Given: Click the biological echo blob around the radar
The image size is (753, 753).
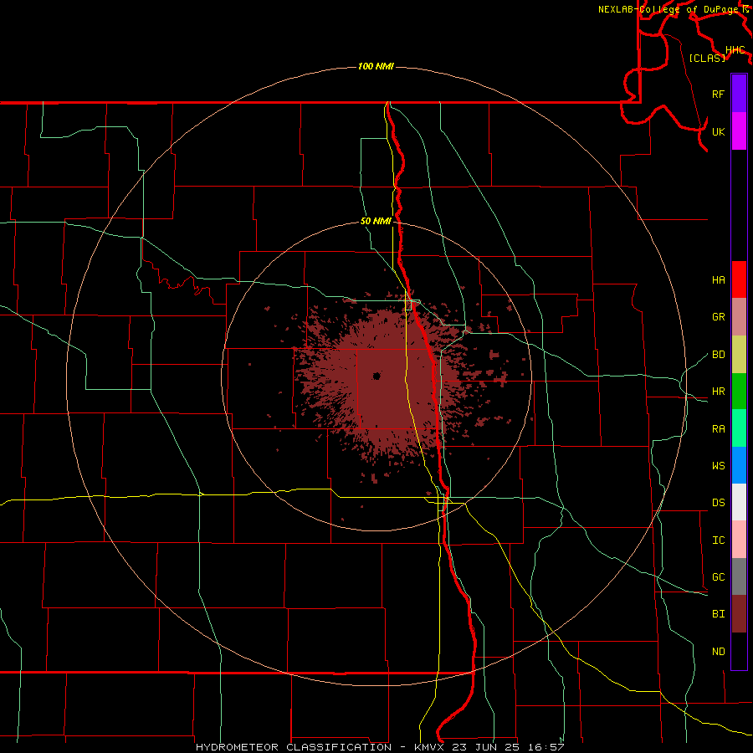Looking at the screenshot, I should 384,384.
